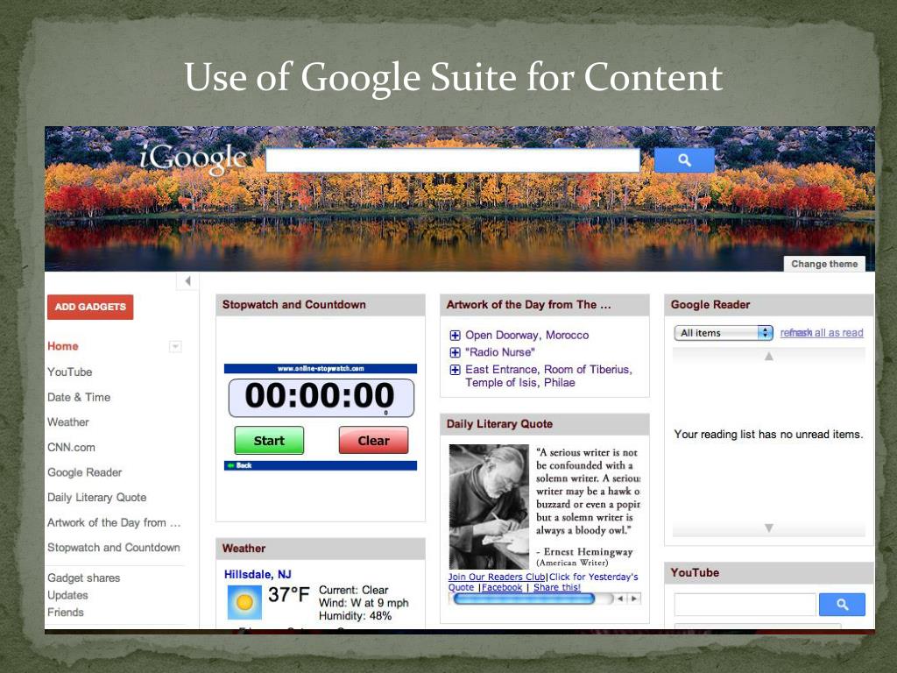Select Google Reader in the sidebar

pos(85,472)
